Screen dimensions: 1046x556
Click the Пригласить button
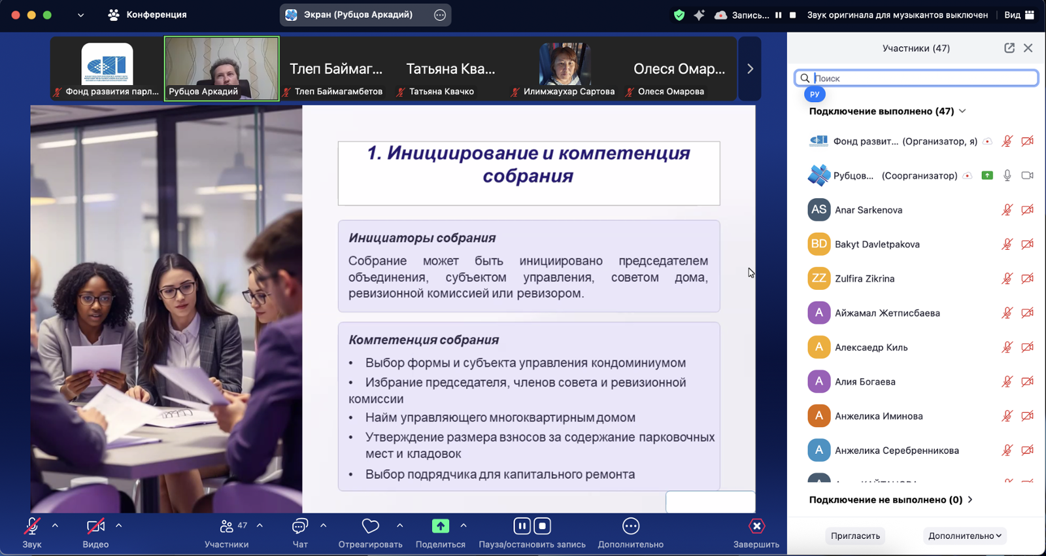coord(855,536)
